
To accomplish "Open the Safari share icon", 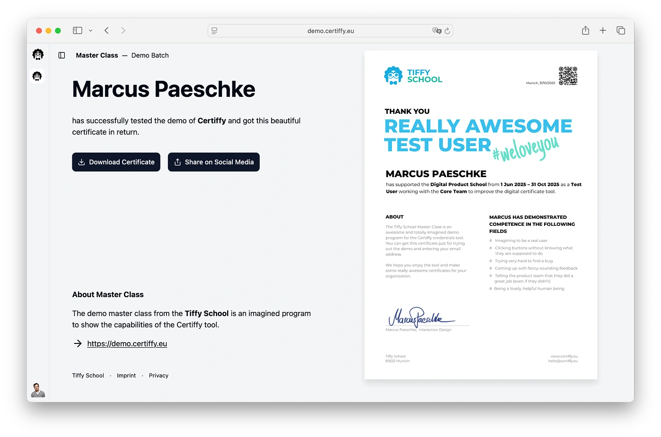I will click(585, 30).
